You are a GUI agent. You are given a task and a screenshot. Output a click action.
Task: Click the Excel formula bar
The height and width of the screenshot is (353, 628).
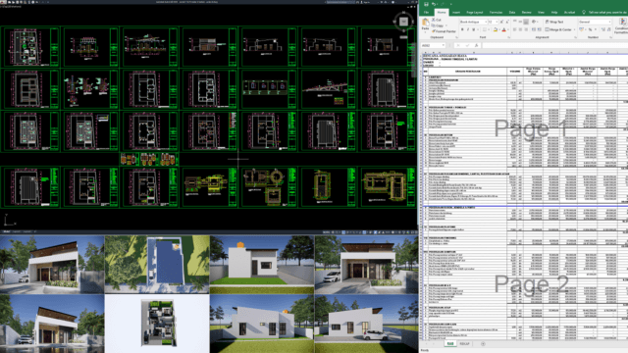(x=554, y=46)
